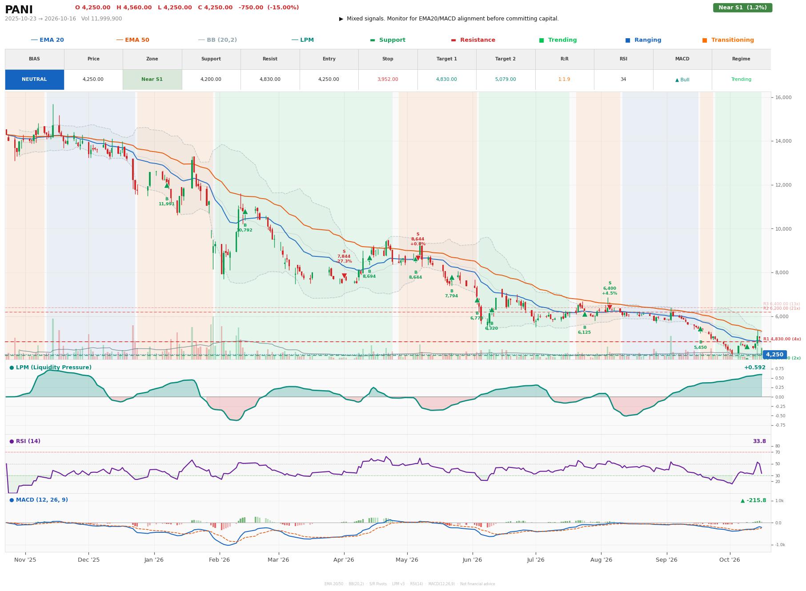
Task: Click the MACD (12, 26, 9) panel title
Action: coord(39,500)
